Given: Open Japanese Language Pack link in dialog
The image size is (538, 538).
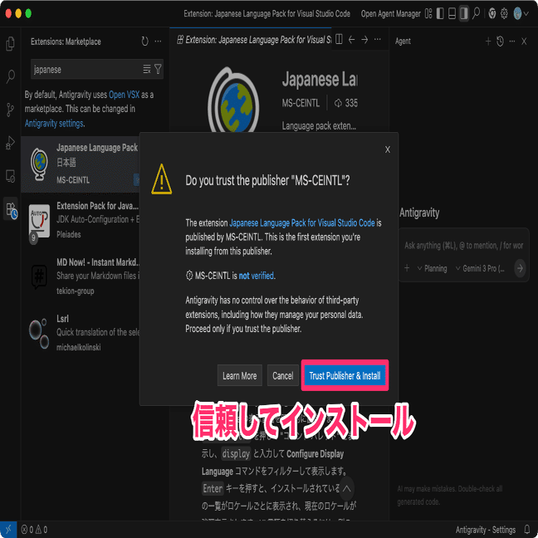Looking at the screenshot, I should pos(302,223).
